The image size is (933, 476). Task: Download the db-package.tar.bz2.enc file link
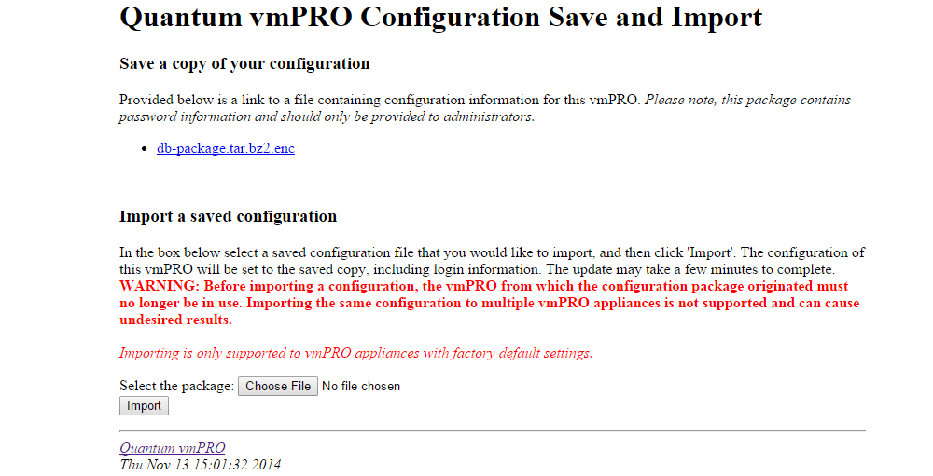click(x=225, y=148)
